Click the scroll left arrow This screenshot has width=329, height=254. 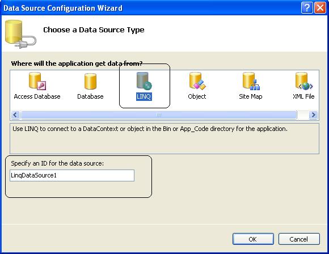(15, 115)
